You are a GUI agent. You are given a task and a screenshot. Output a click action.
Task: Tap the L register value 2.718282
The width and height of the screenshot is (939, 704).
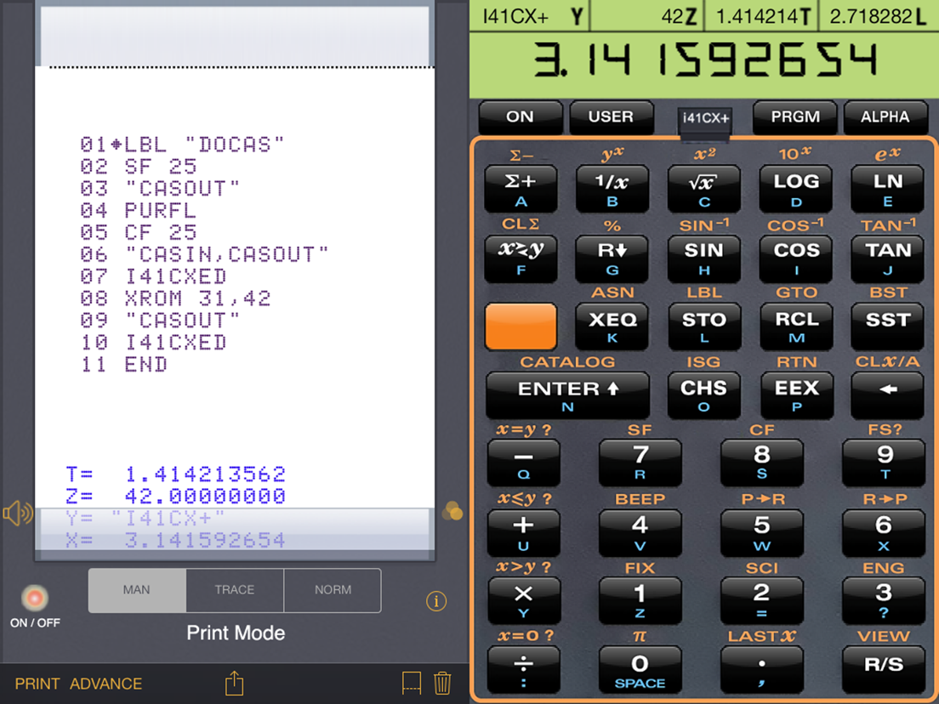click(x=878, y=16)
